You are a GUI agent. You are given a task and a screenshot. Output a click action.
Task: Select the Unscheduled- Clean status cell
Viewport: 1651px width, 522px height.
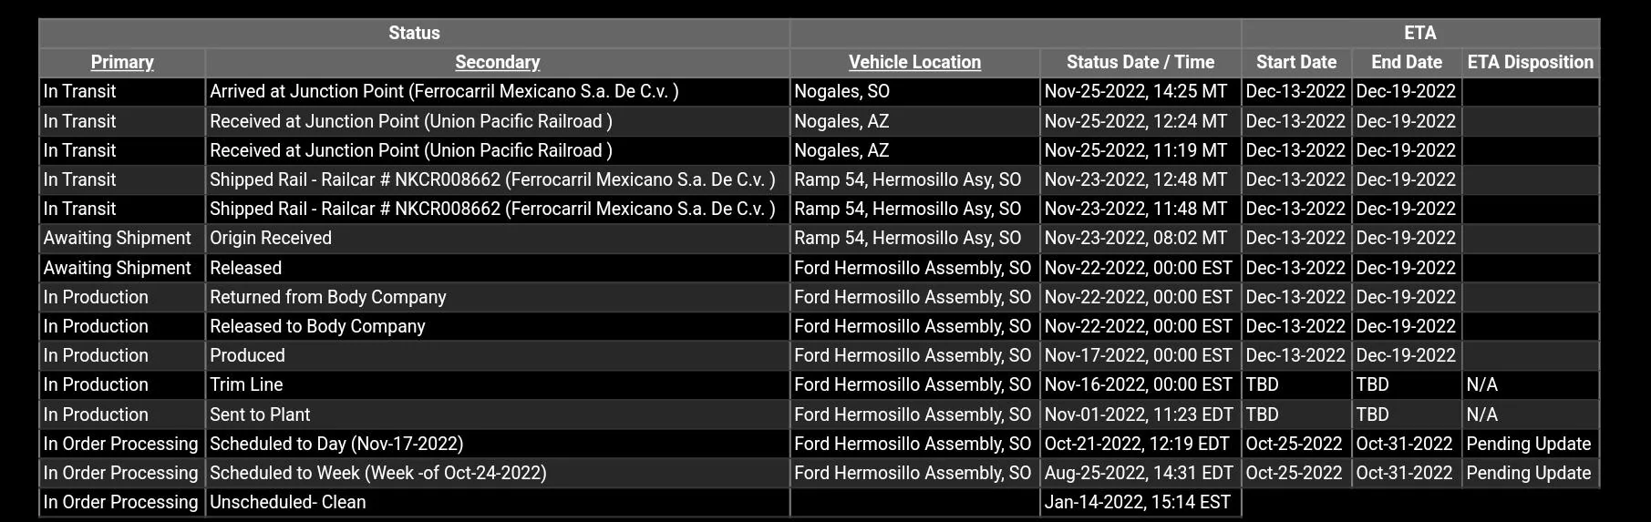(498, 502)
